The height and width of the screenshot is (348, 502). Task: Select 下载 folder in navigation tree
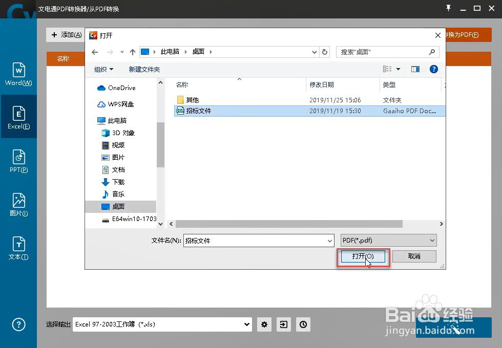click(113, 182)
